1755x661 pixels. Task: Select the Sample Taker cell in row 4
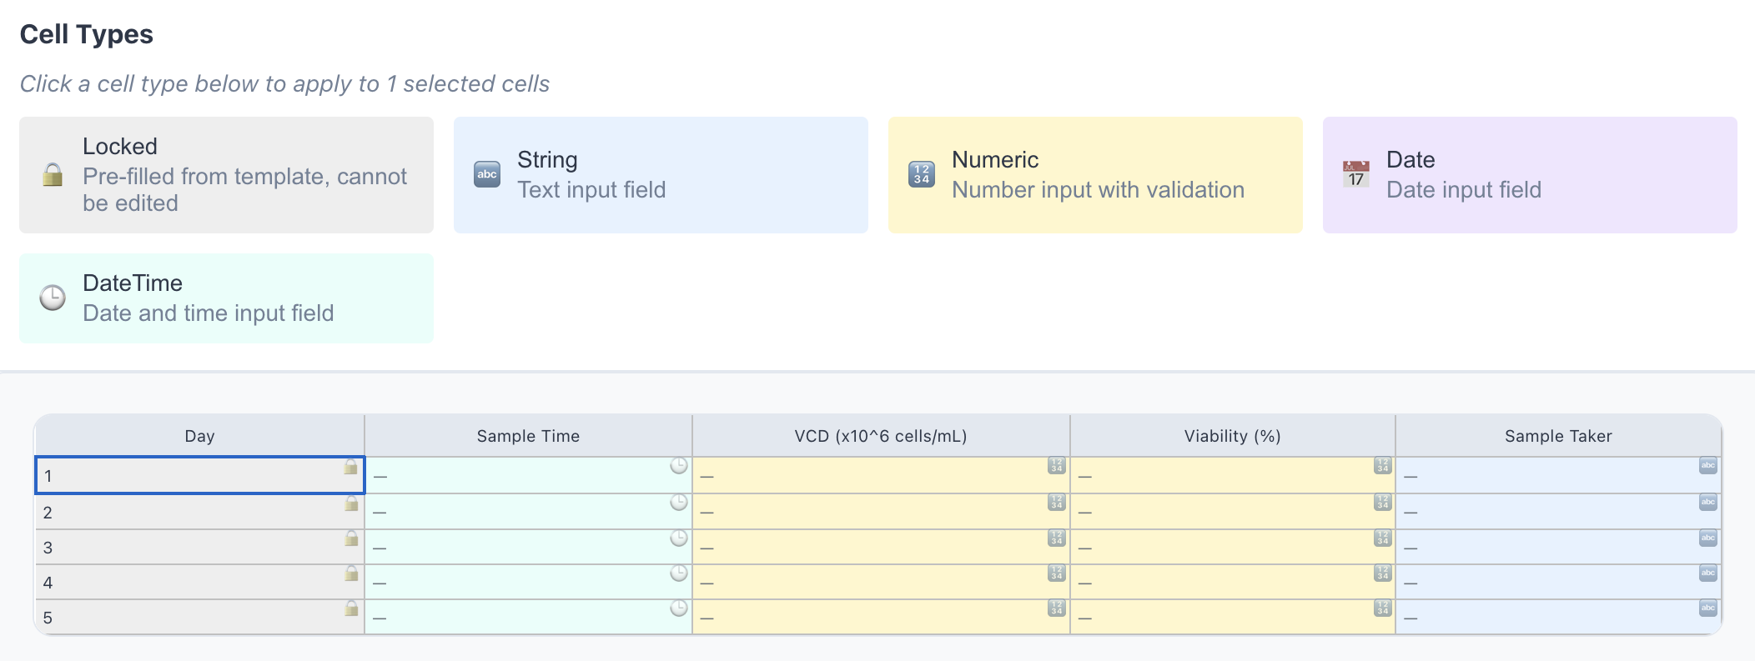coord(1558,582)
